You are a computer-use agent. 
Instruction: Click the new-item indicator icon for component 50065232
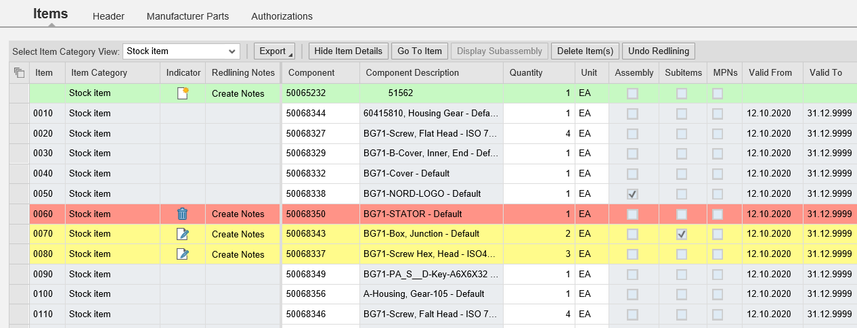[182, 93]
